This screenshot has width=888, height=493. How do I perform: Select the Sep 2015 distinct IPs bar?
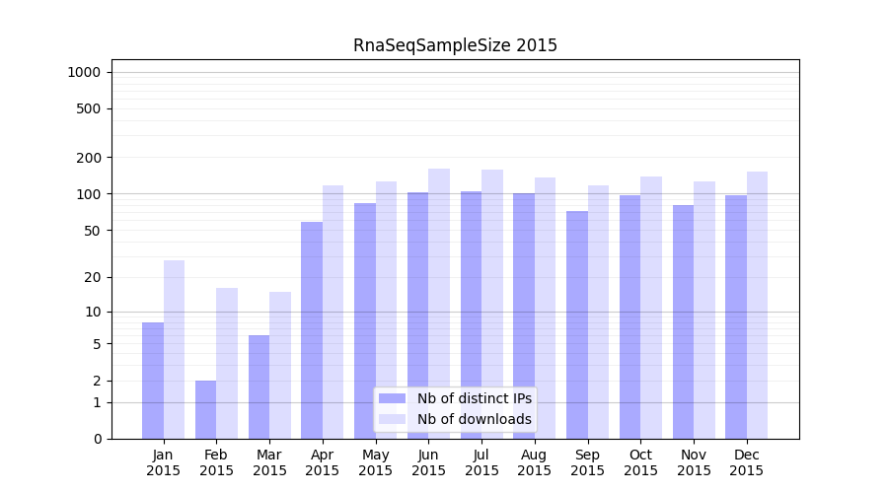pos(577,325)
